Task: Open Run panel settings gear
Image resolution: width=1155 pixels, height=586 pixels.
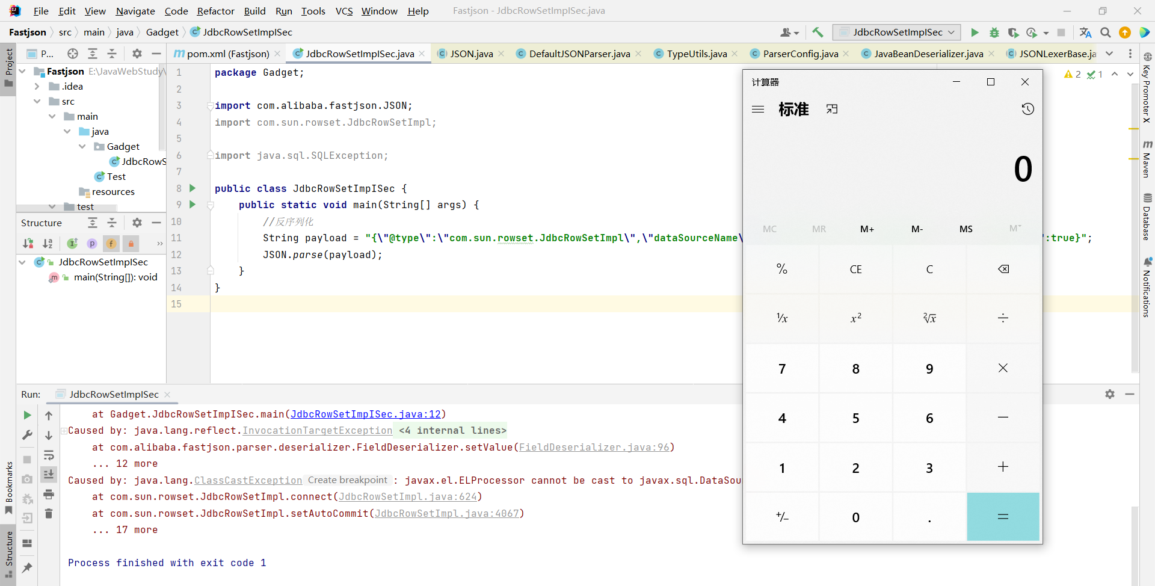Action: (x=1110, y=394)
